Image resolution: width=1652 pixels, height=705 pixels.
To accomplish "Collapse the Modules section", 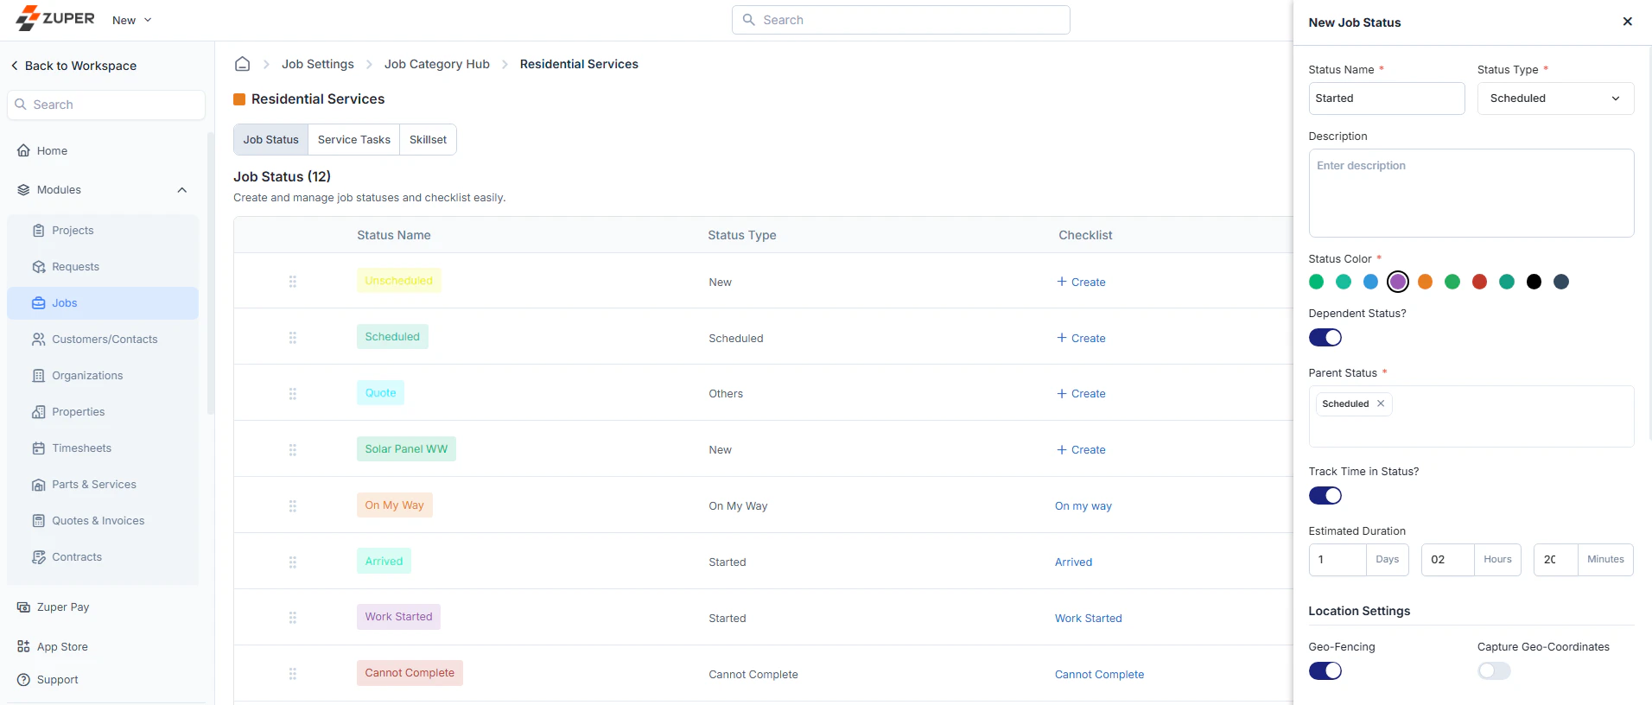I will (181, 190).
